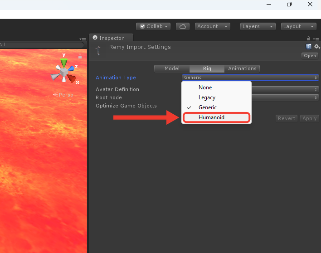The height and width of the screenshot is (253, 321).
Task: Open the Layout dropdown
Action: [299, 26]
